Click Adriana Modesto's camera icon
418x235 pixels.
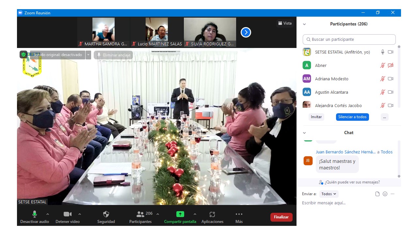(391, 79)
